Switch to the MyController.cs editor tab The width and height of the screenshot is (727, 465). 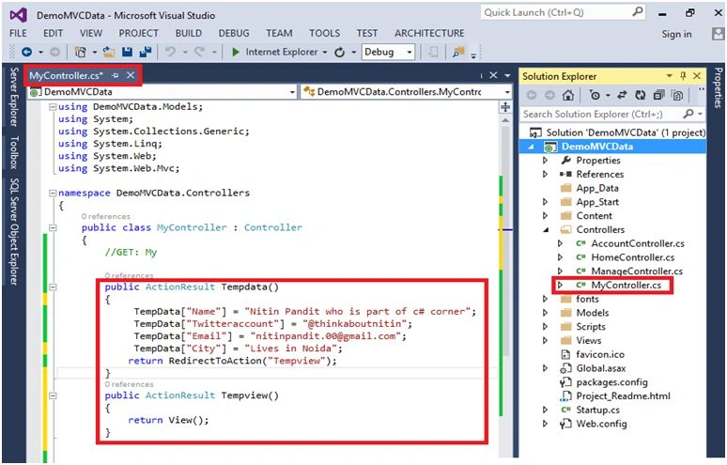(x=66, y=75)
